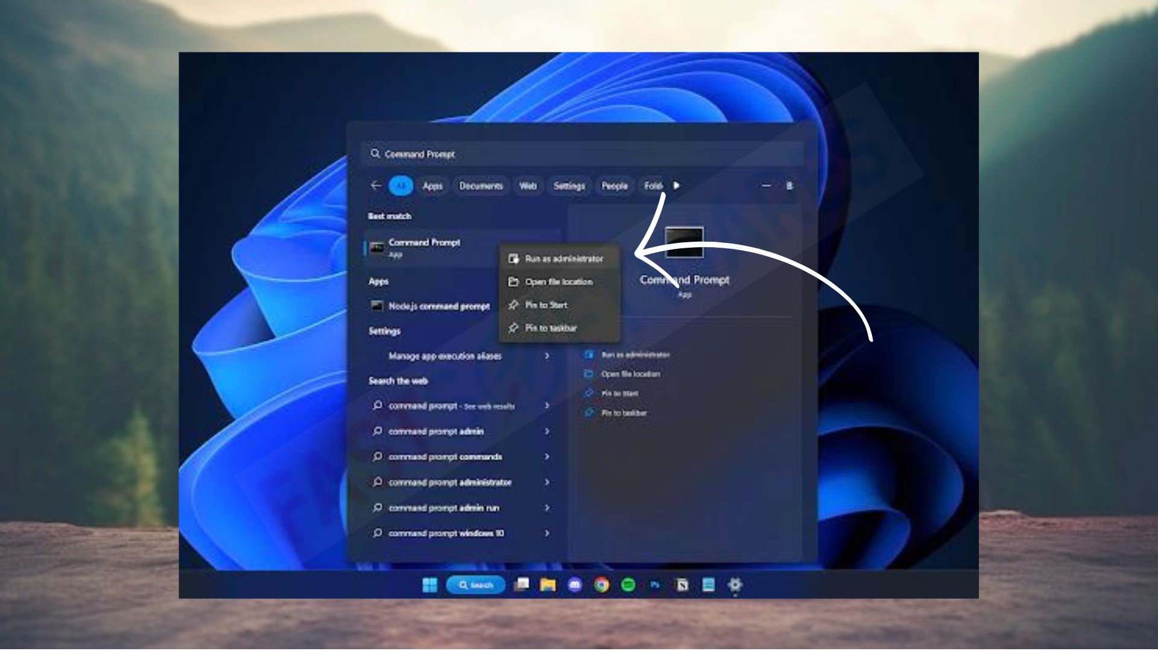Open the search panel's more options menu
Viewport: 1158px width, 651px height.
tap(766, 186)
